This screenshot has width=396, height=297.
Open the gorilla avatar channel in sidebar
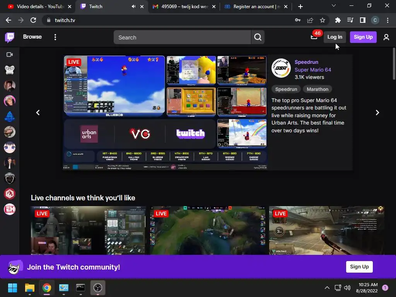click(x=10, y=70)
